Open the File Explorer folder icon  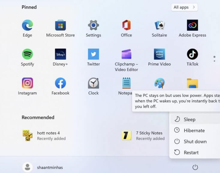192,83
